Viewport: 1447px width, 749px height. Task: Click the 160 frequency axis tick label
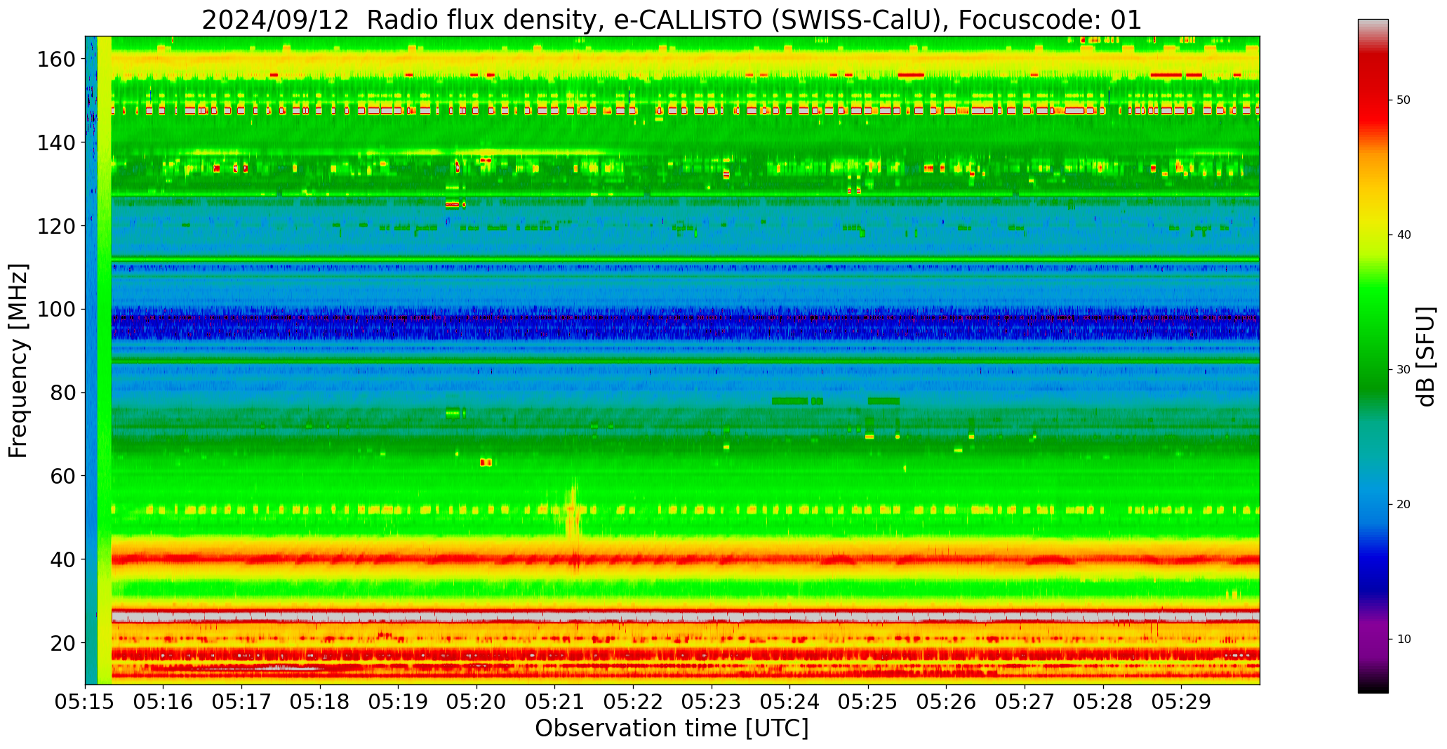coord(56,60)
